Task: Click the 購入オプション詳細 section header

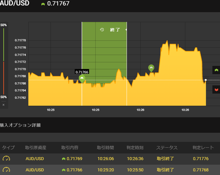Action: click(x=20, y=125)
